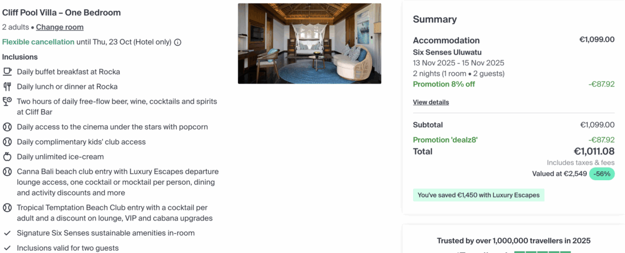Click the 'You've saved €1,450' banner

pos(478,195)
